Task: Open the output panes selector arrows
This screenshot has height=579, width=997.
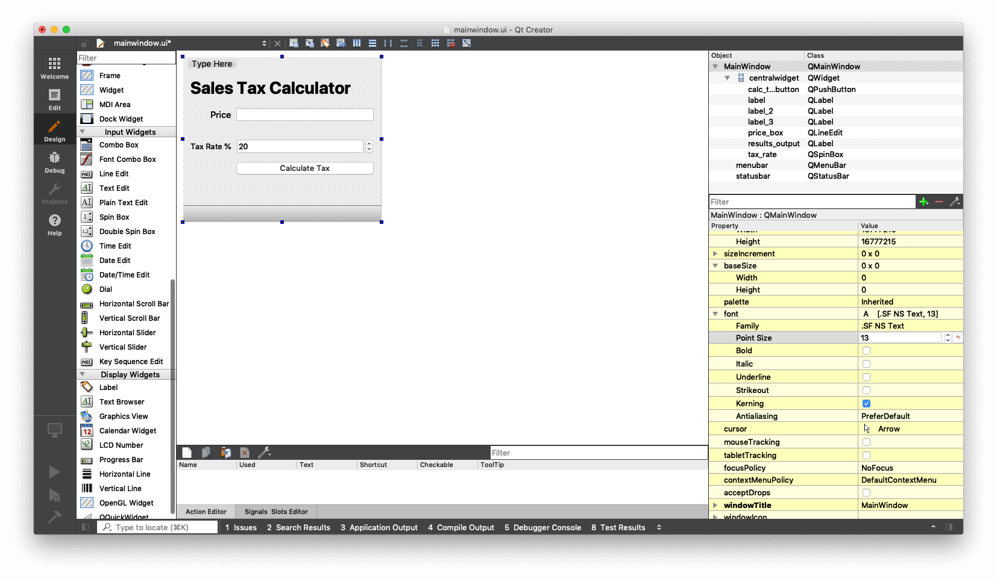Action: pos(659,527)
